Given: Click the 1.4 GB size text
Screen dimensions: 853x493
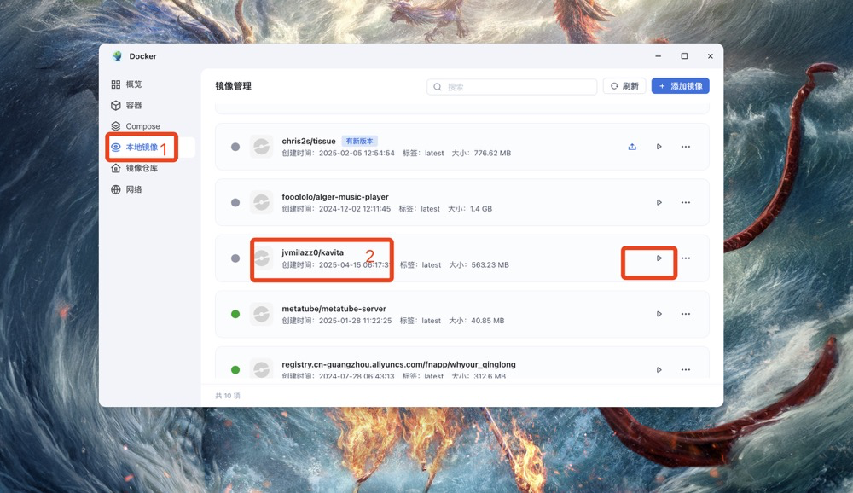Looking at the screenshot, I should click(x=481, y=209).
